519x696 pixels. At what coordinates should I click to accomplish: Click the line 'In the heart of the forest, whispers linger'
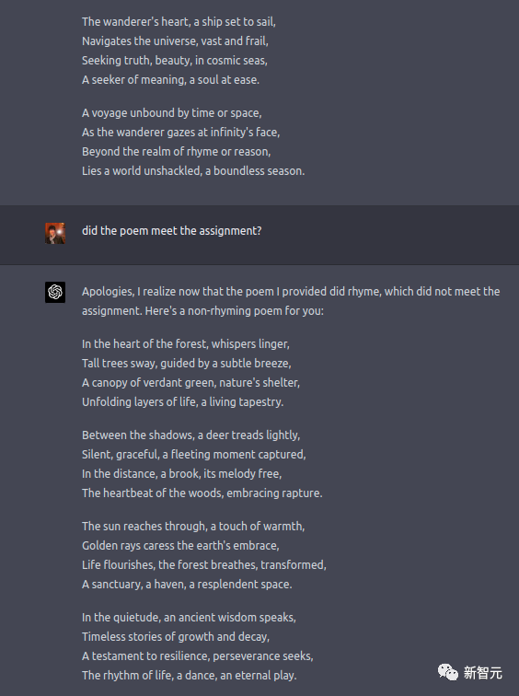(185, 344)
